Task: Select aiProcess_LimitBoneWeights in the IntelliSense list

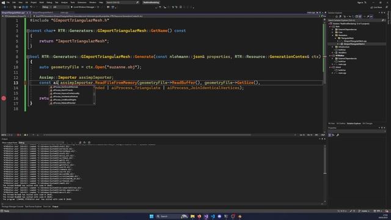Action: pyautogui.click(x=65, y=100)
